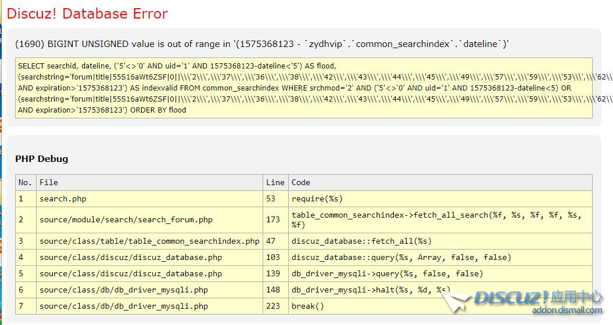Screen dimensions: 613x325
Task: Select db_driver_mysqli.php cell in row 7
Action: point(150,306)
